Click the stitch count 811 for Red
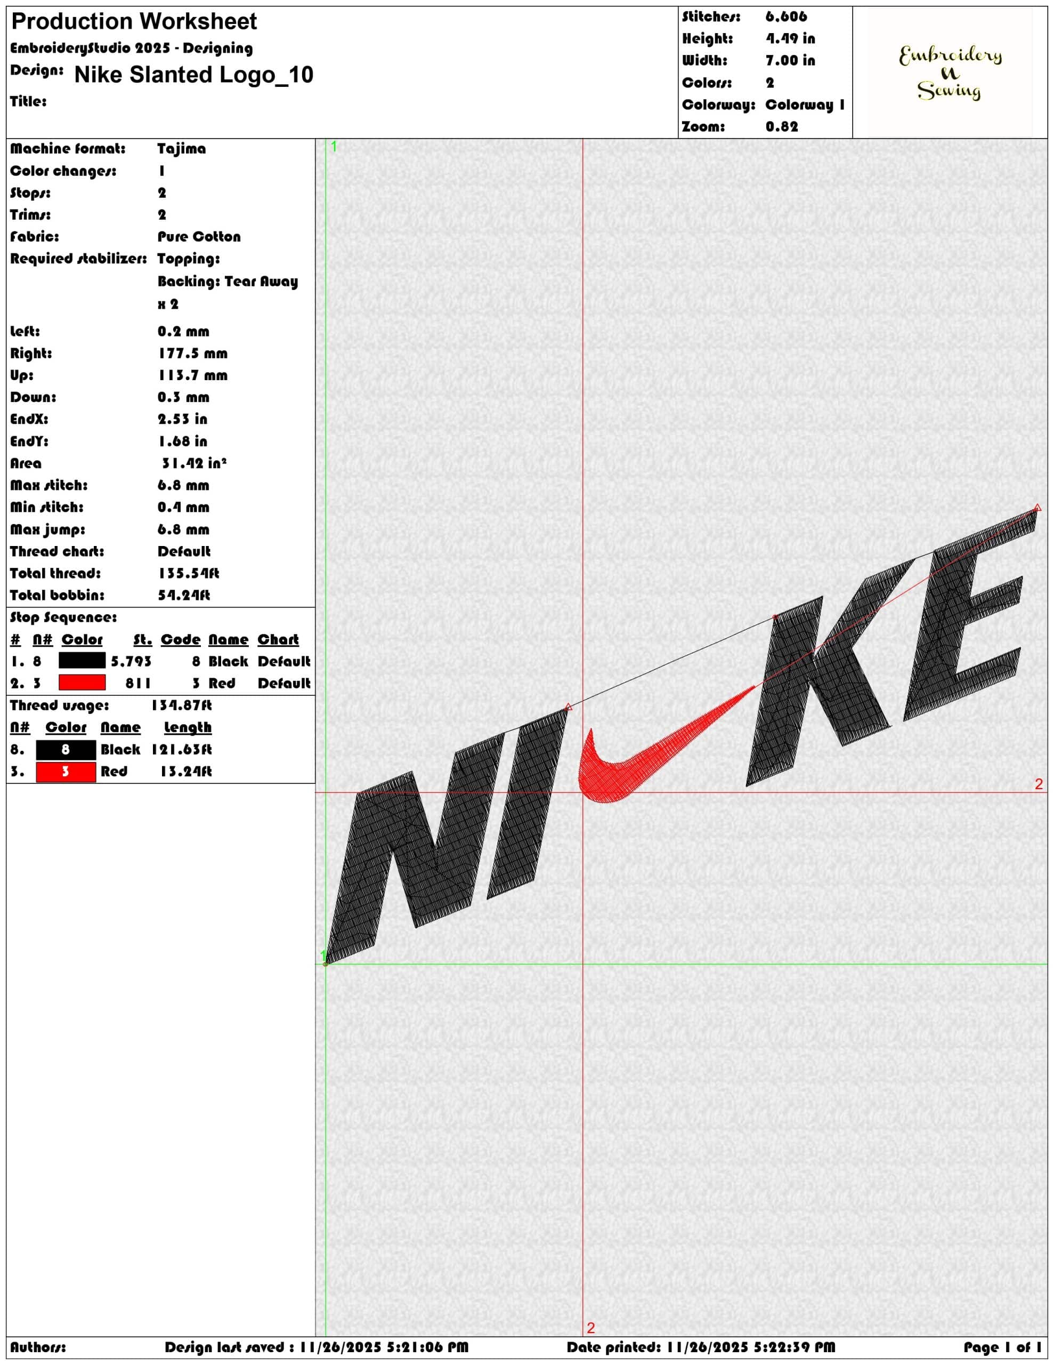Screen dimensions: 1054x1365 tap(138, 683)
